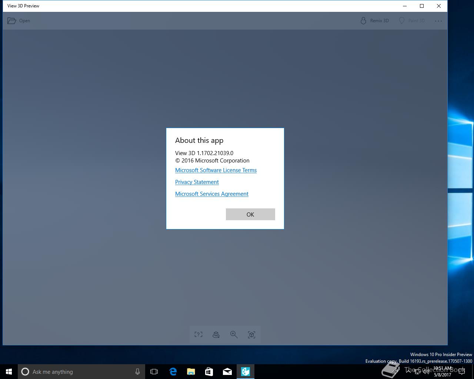The height and width of the screenshot is (379, 474).
Task: Open the Action Center notifications icon
Action: (x=462, y=372)
